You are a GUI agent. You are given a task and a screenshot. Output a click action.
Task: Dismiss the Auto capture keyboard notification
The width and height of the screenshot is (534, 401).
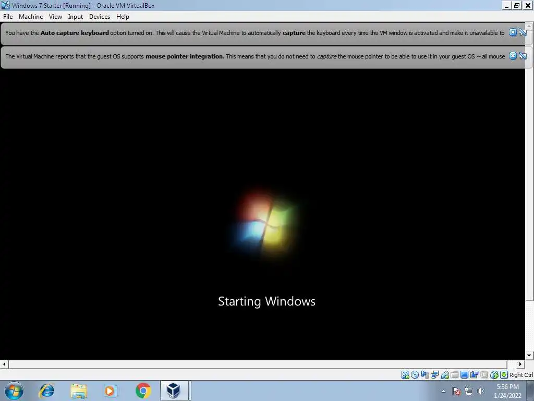pos(513,32)
